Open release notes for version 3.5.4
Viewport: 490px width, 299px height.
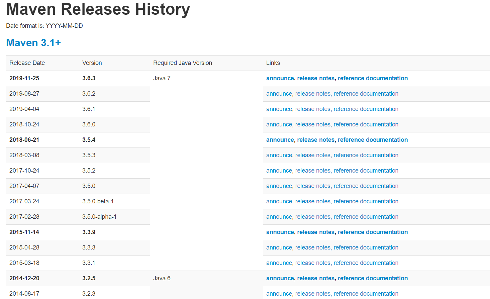tap(316, 140)
